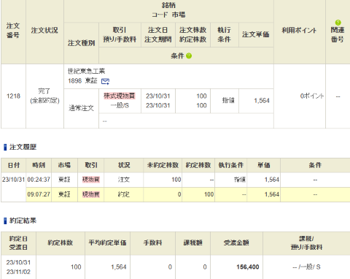Select the 09:07:27 execution time
The width and height of the screenshot is (350, 279).
(x=39, y=194)
